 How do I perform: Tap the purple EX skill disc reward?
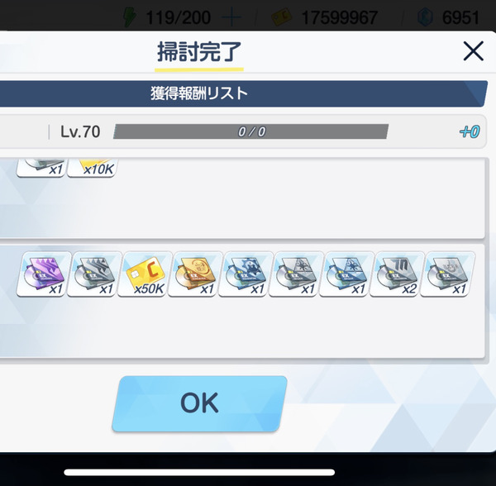coord(44,274)
